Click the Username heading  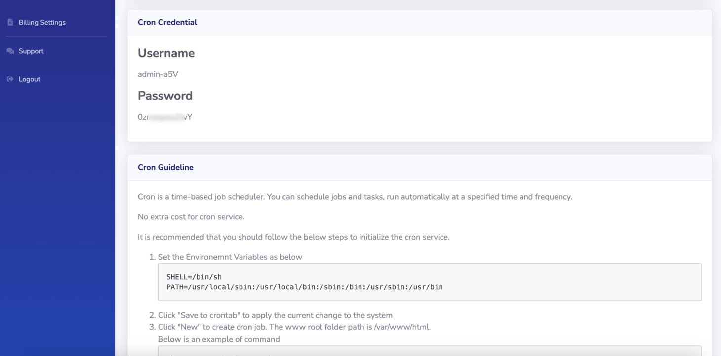coord(166,53)
